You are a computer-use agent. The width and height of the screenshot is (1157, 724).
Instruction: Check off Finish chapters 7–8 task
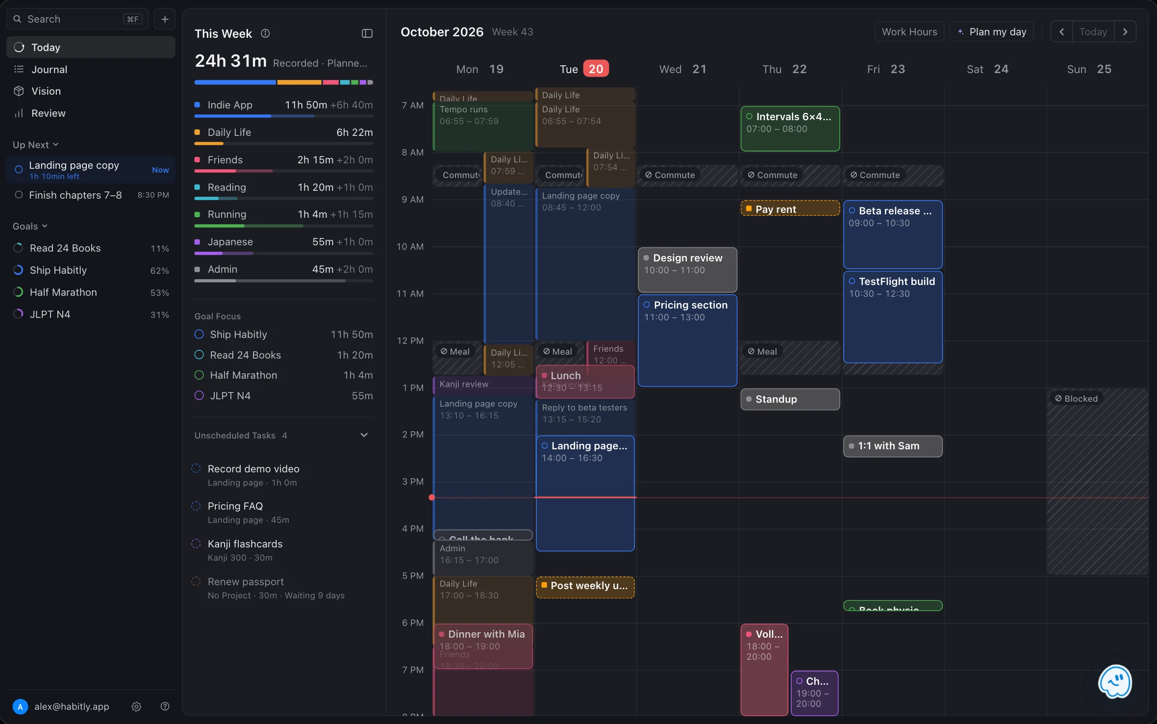pyautogui.click(x=19, y=195)
